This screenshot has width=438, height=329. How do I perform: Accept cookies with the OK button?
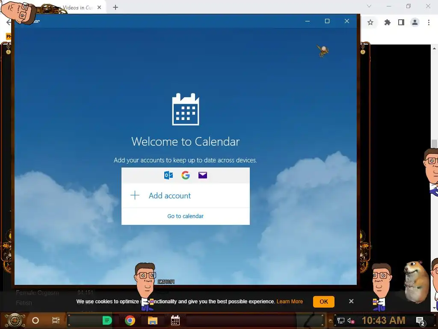(x=324, y=302)
